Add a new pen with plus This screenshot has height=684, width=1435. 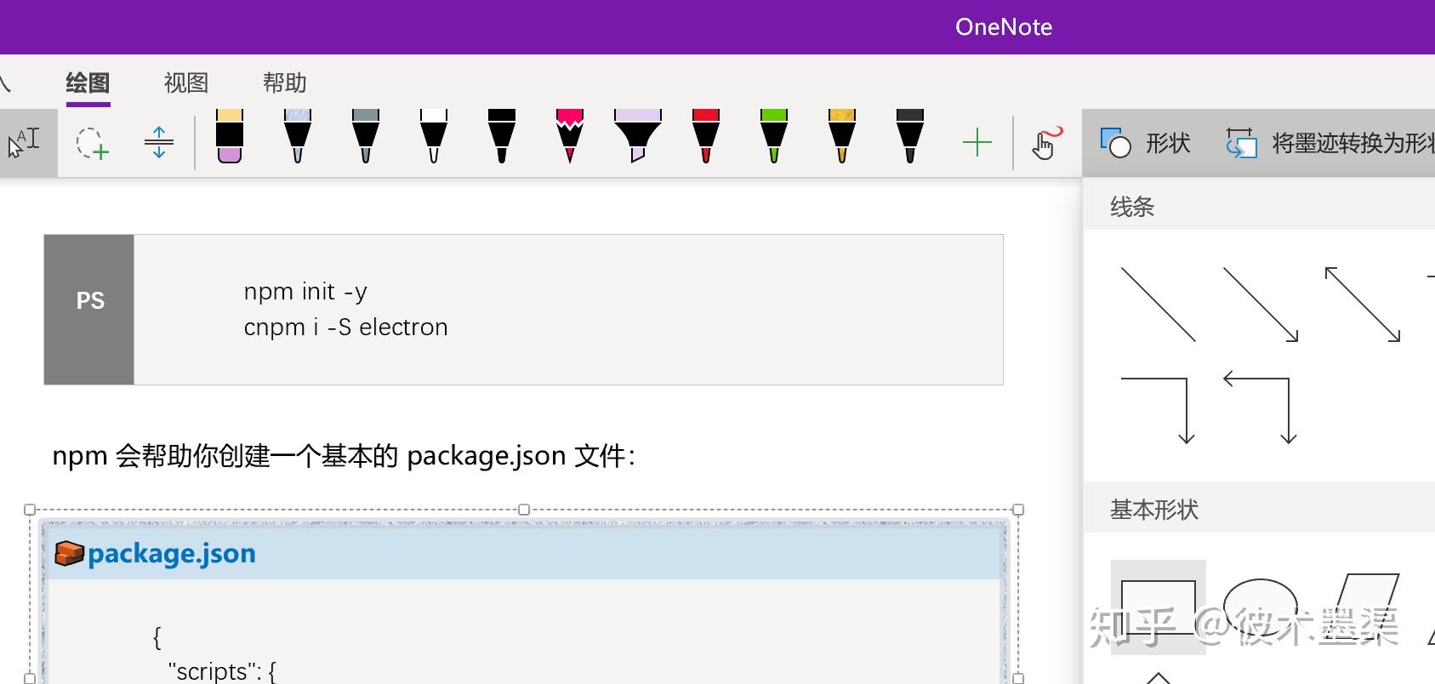[x=977, y=142]
